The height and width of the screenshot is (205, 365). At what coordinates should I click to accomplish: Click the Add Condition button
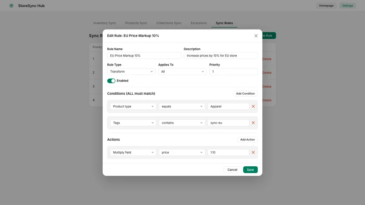[245, 93]
